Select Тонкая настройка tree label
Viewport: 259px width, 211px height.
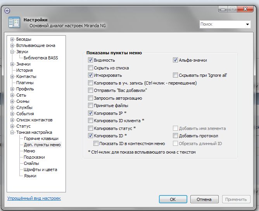(x=34, y=132)
